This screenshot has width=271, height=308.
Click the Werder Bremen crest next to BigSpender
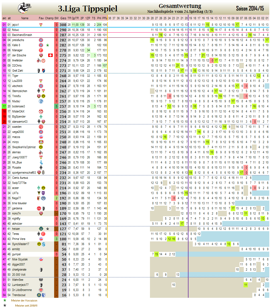[41, 116]
